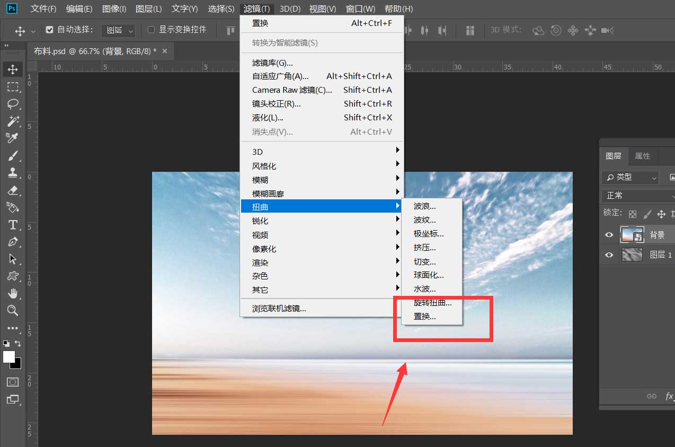This screenshot has width=675, height=447.
Task: Click the lock image pixels brush icon
Action: click(647, 214)
